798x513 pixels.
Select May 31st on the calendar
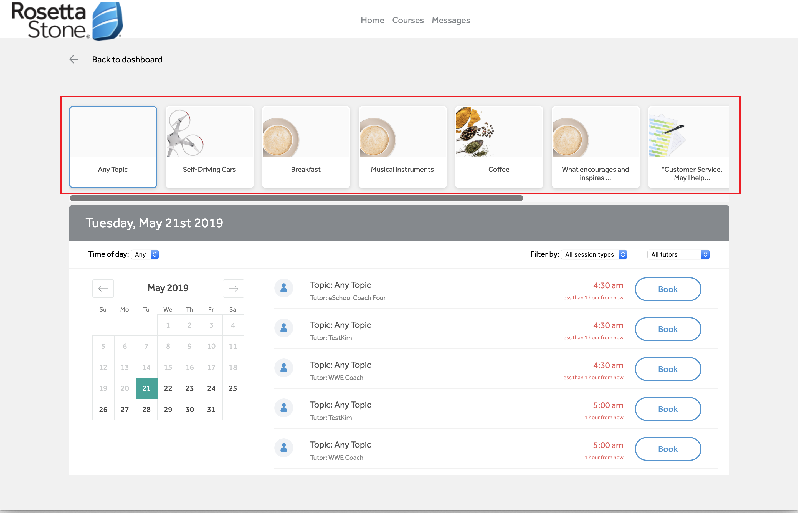[211, 410]
